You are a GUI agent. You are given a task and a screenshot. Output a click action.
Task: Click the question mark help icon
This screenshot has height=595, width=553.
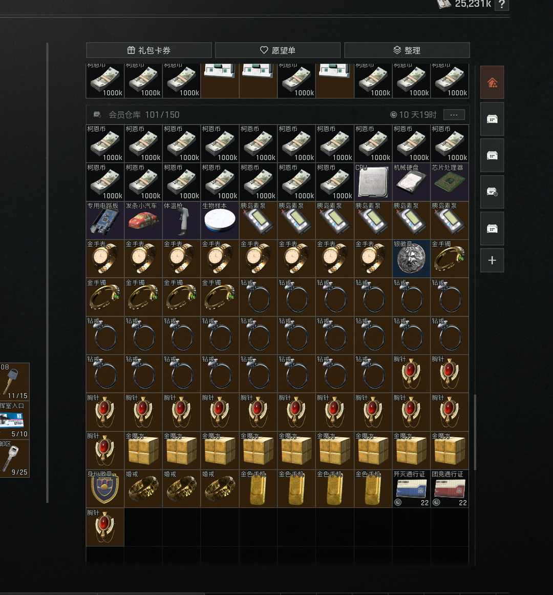[x=501, y=5]
